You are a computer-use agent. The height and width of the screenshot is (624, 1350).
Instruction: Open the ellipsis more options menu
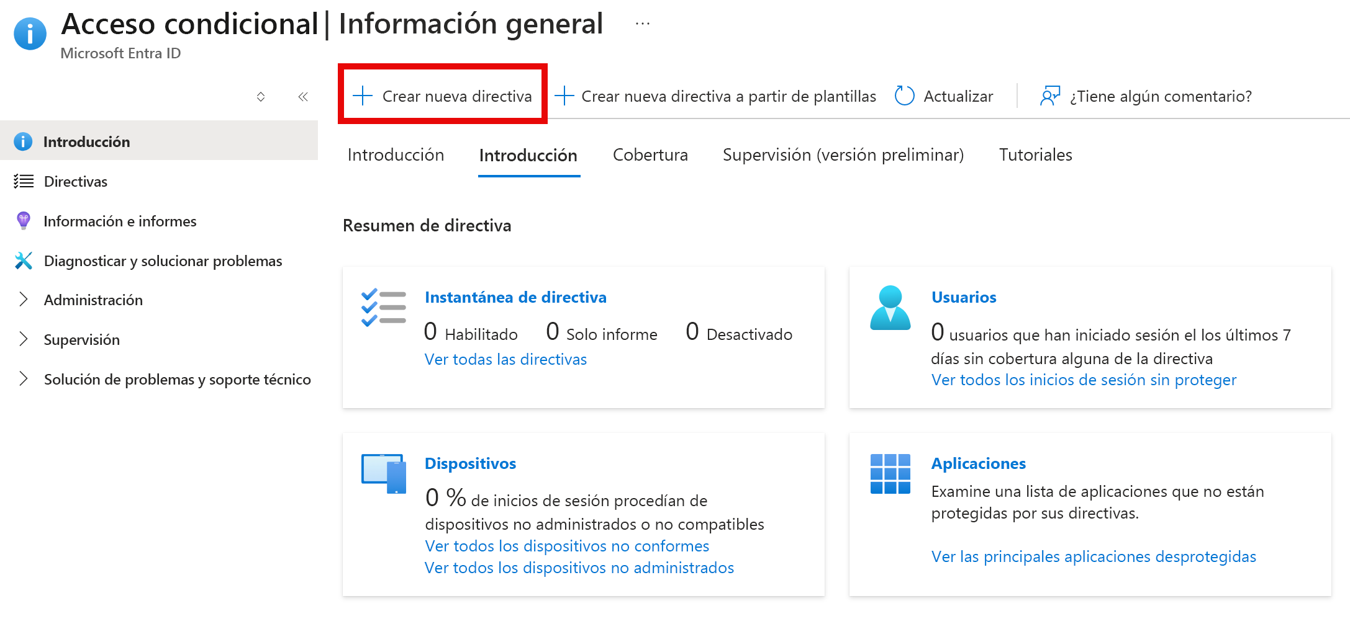643,24
